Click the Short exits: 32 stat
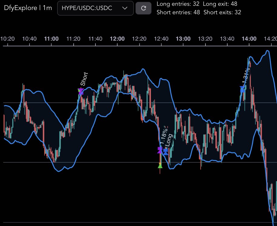This screenshot has height=226, width=277. [x=222, y=12]
